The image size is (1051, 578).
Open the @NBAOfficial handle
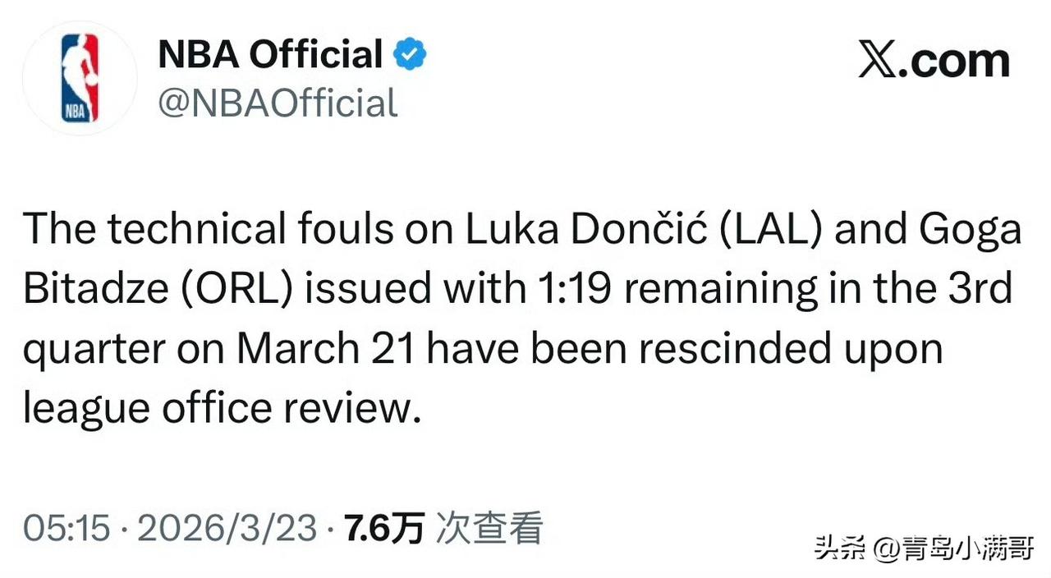click(278, 103)
